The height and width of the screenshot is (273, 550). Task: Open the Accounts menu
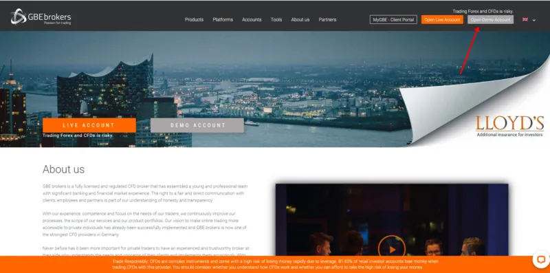pyautogui.click(x=252, y=20)
